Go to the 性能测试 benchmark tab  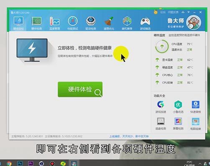(x=73, y=23)
